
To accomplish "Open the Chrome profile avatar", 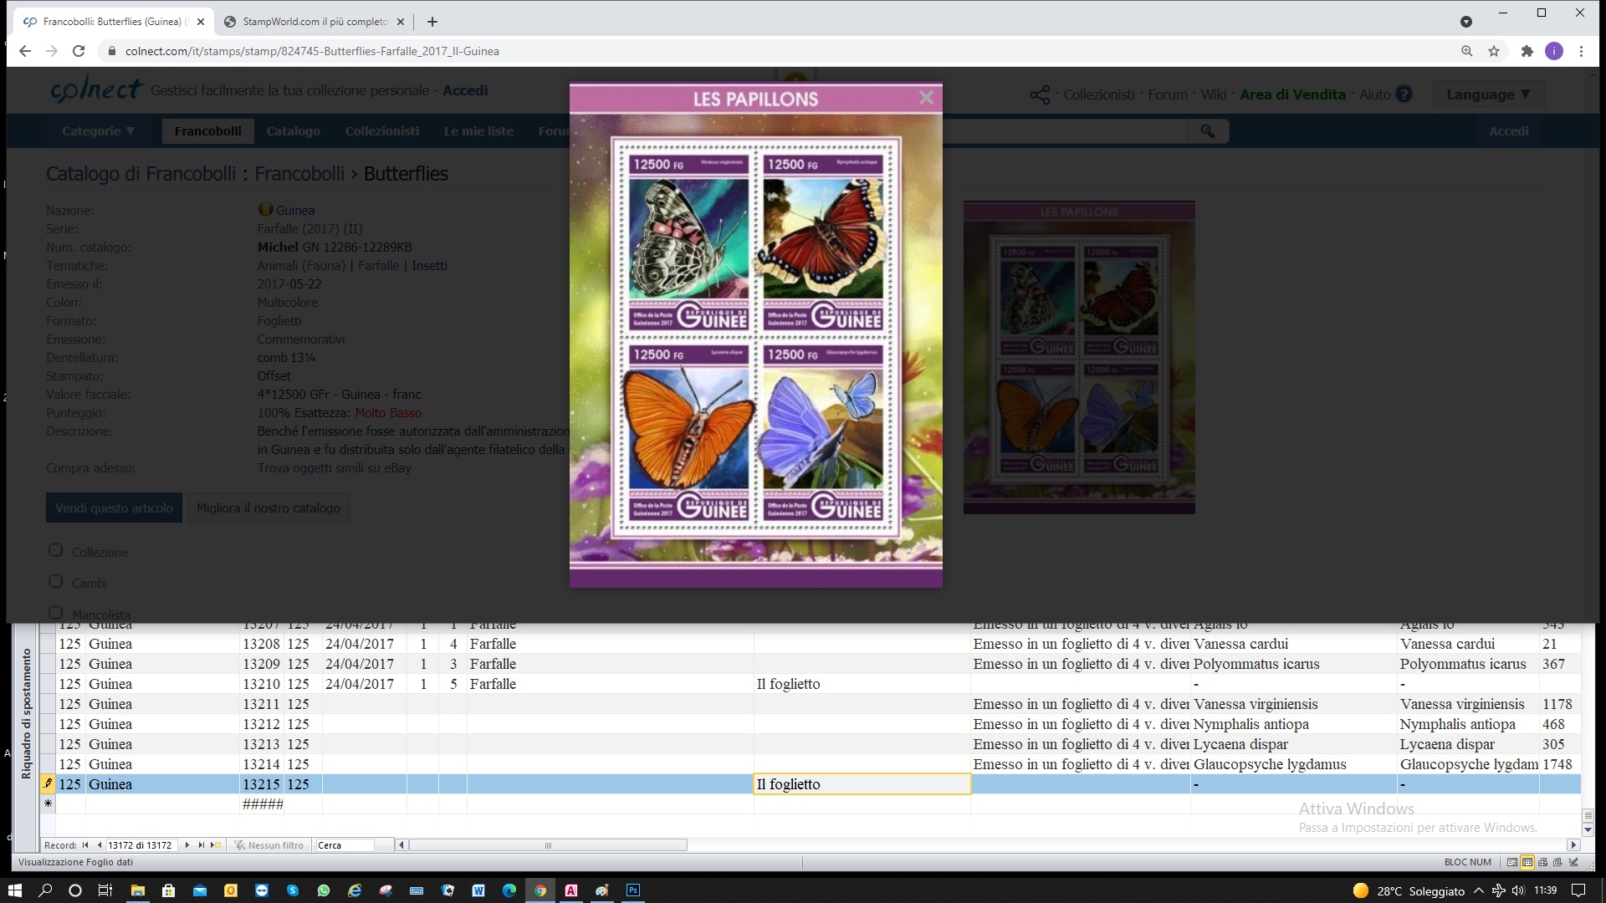I will click(1554, 51).
